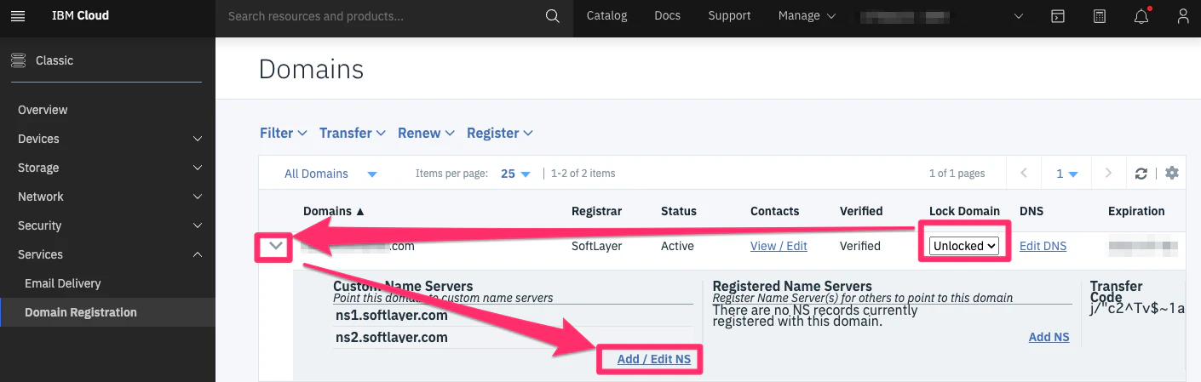This screenshot has height=382, width=1201.
Task: Open the Catalog menu item
Action: coord(606,16)
